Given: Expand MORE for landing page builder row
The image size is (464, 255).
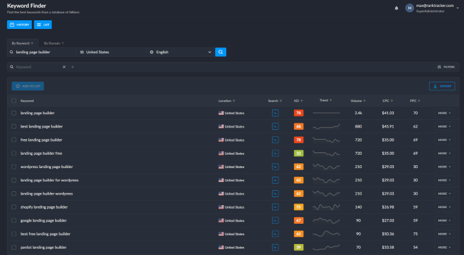Looking at the screenshot, I should point(444,113).
